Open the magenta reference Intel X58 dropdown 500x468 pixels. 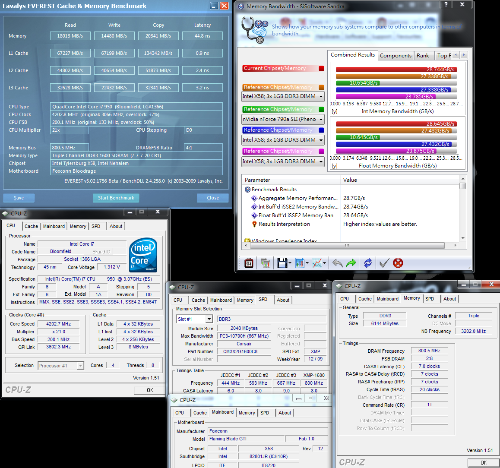click(x=283, y=161)
